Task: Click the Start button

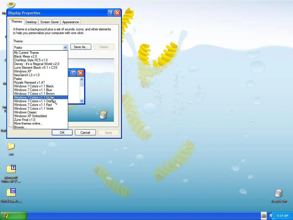Action: pos(14,216)
